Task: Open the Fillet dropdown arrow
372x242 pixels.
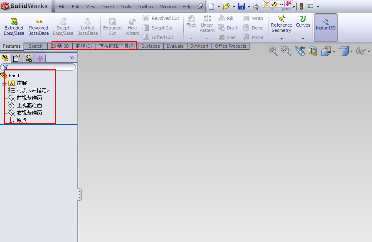Action: click(x=191, y=39)
